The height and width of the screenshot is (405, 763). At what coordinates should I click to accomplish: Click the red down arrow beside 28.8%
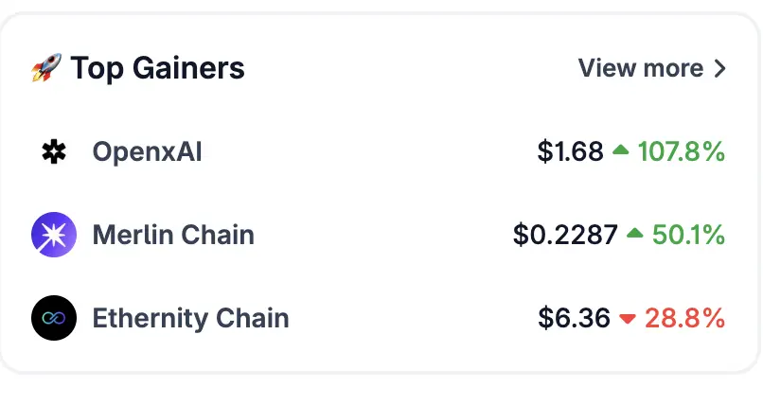(628, 319)
